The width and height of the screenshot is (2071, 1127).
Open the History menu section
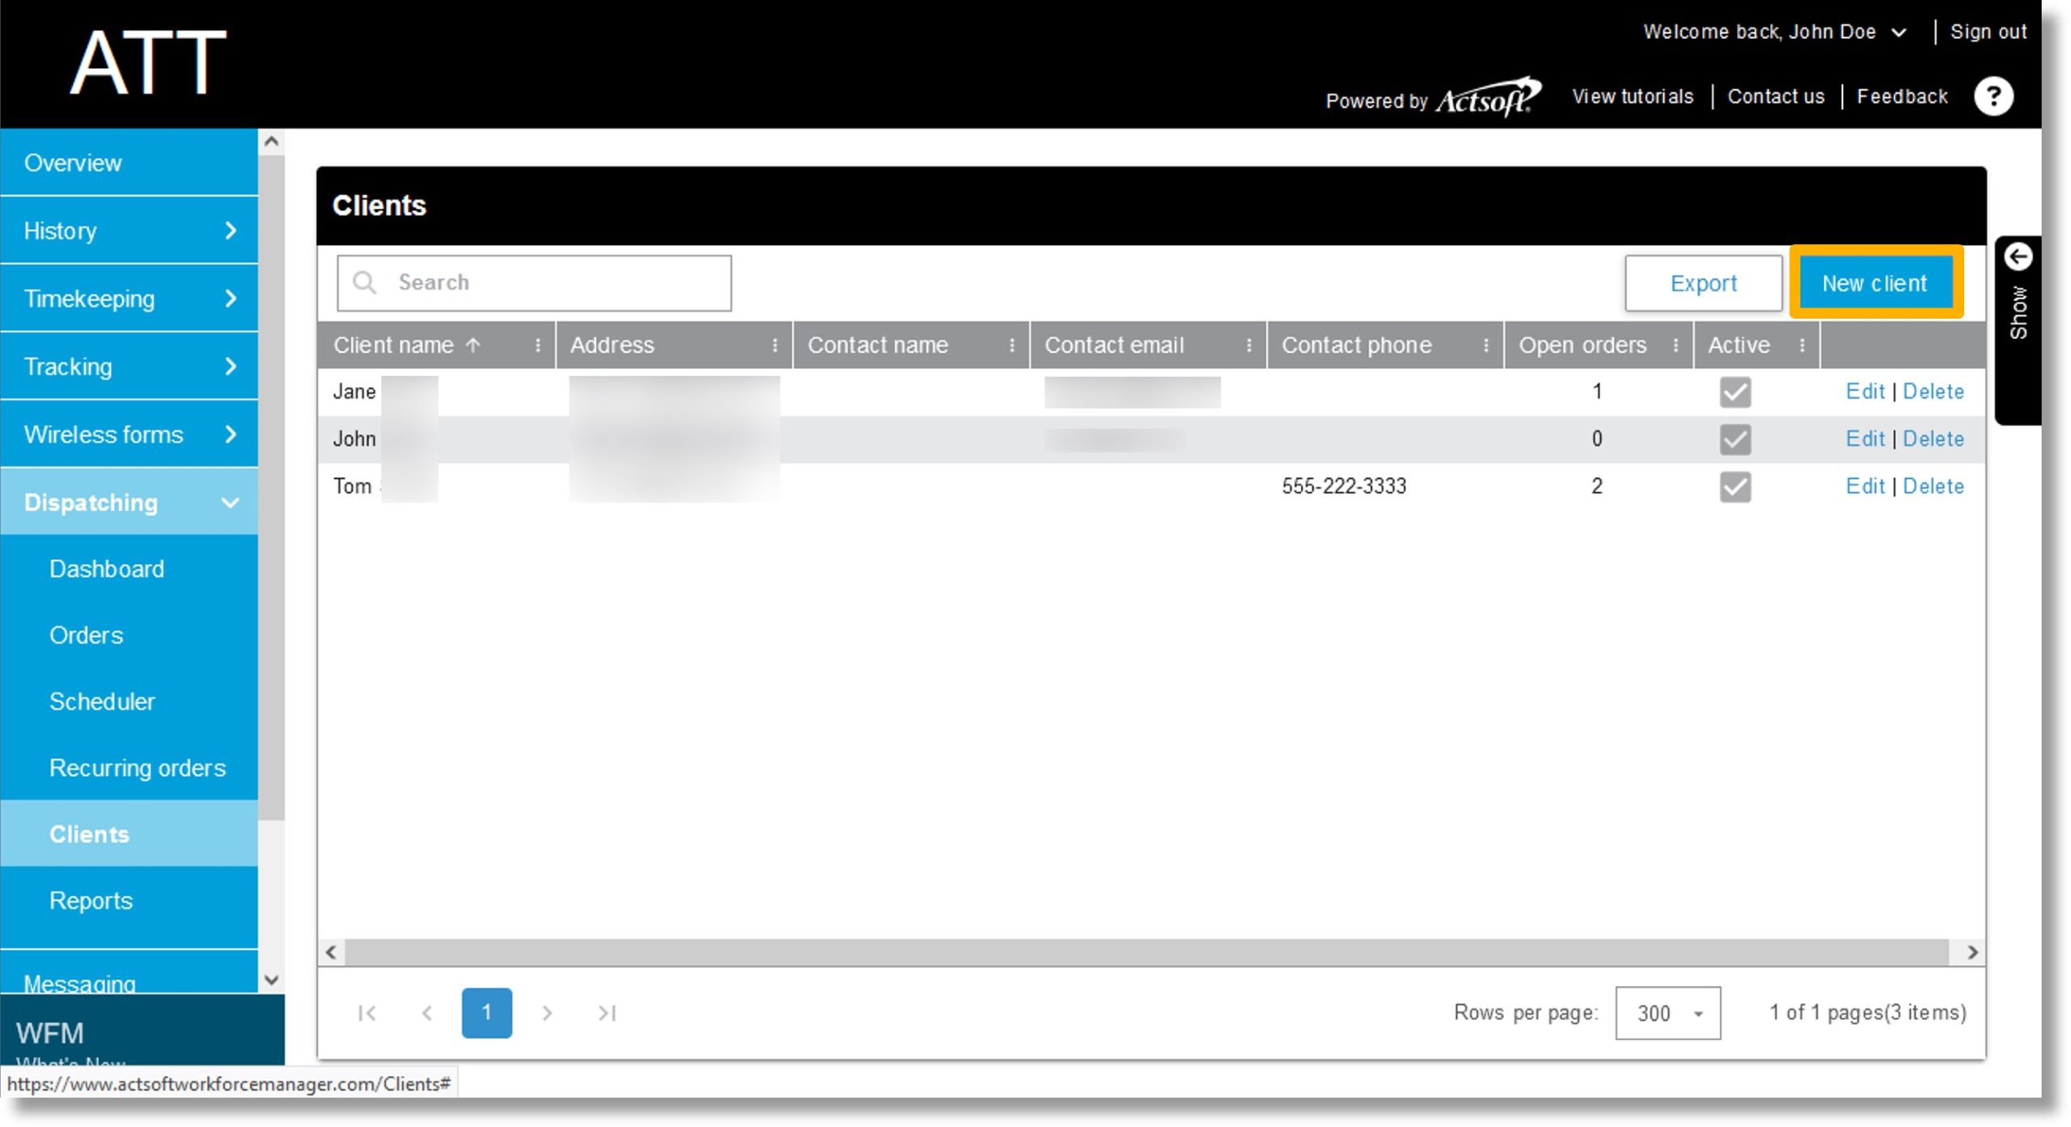tap(129, 231)
